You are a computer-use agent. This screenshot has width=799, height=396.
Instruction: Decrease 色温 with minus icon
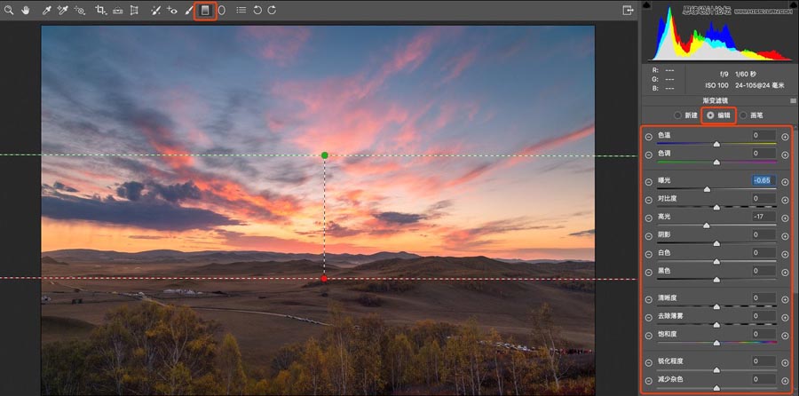(648, 137)
